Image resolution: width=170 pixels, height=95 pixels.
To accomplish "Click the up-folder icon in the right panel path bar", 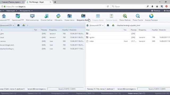I will coord(113,25).
